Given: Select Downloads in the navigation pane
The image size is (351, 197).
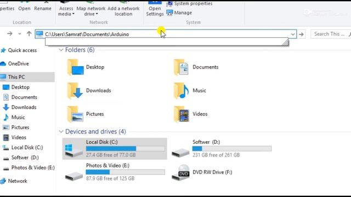Looking at the screenshot, I should click(x=20, y=107).
